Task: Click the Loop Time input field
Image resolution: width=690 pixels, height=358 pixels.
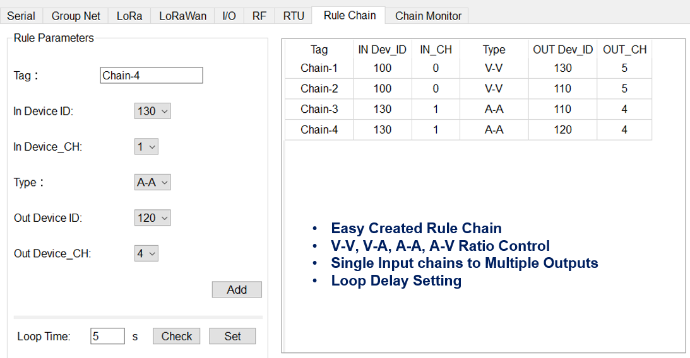Action: [x=107, y=336]
